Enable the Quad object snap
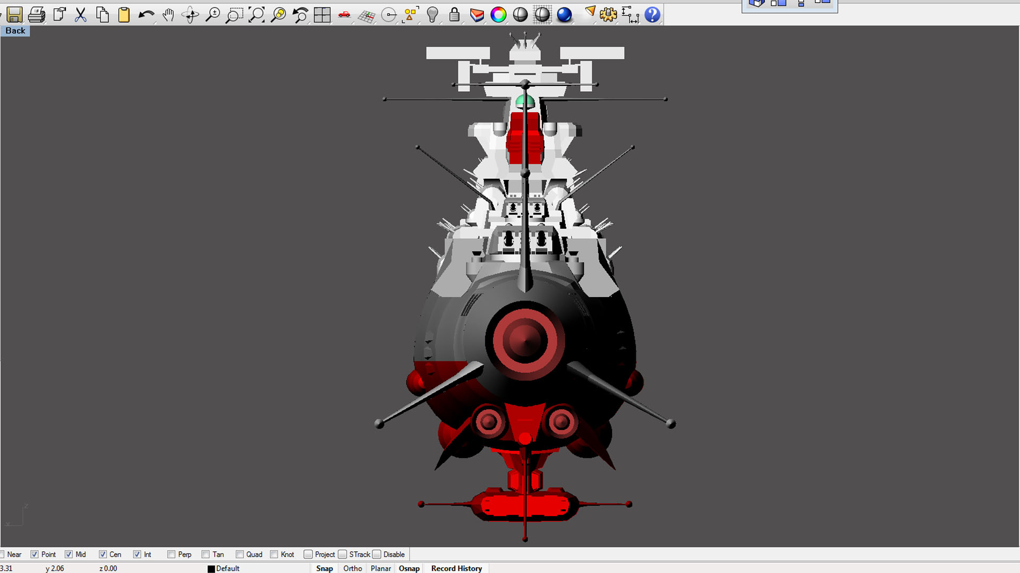Image resolution: width=1020 pixels, height=573 pixels. pos(240,554)
